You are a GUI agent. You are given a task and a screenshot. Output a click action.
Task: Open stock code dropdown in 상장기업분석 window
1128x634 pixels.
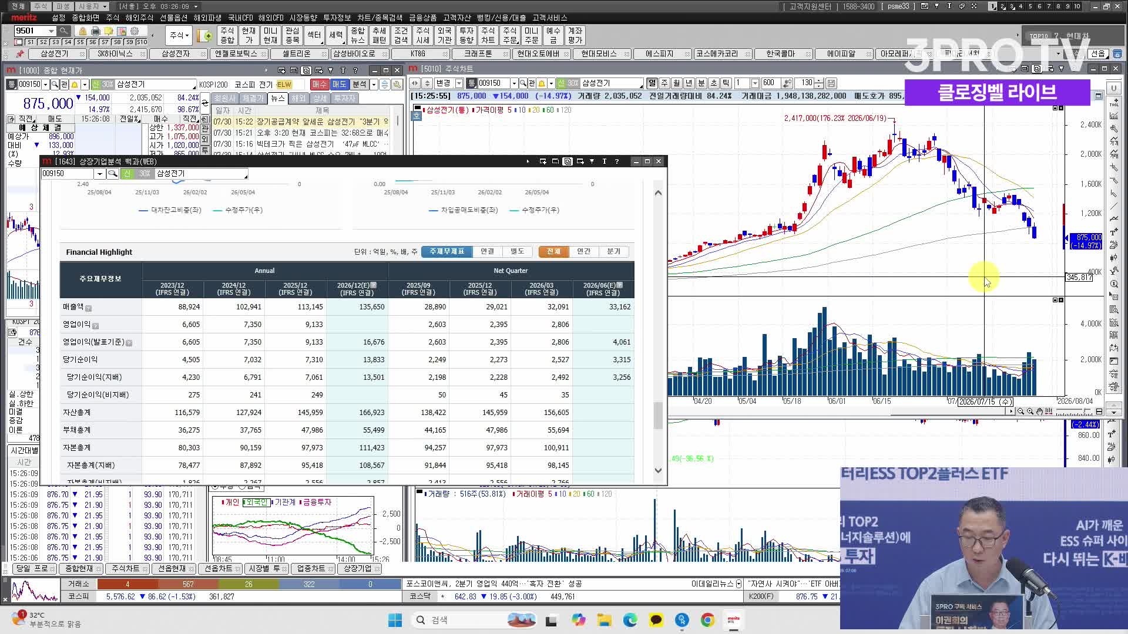(99, 174)
